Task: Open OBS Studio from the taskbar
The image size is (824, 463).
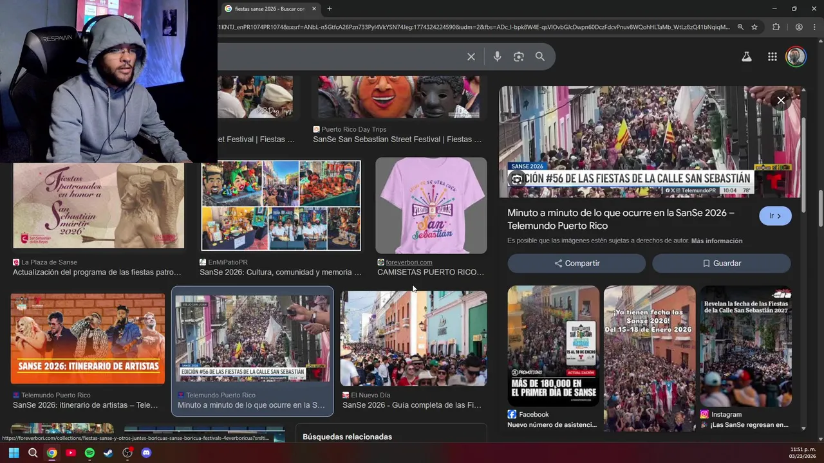Action: (127, 453)
